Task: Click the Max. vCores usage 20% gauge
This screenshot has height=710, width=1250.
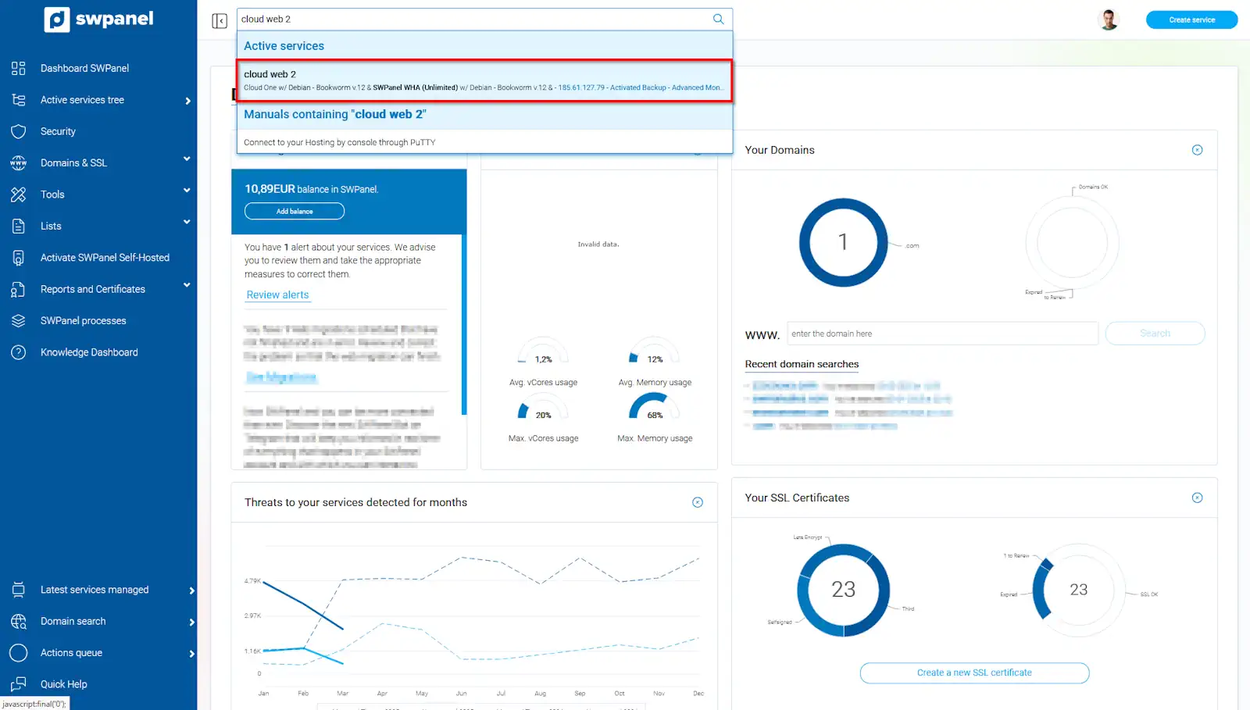Action: coord(543,409)
